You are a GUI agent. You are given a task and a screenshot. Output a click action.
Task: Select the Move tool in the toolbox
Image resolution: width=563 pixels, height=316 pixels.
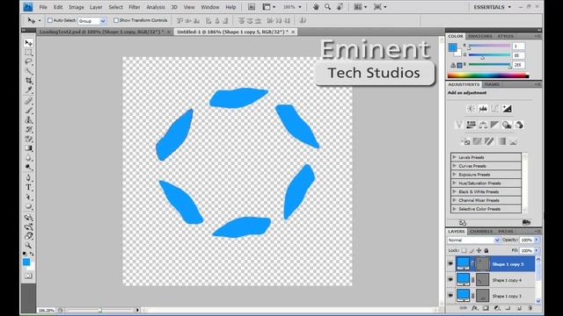pos(28,43)
